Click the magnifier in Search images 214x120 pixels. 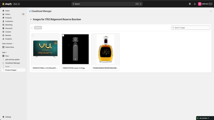pos(173,28)
